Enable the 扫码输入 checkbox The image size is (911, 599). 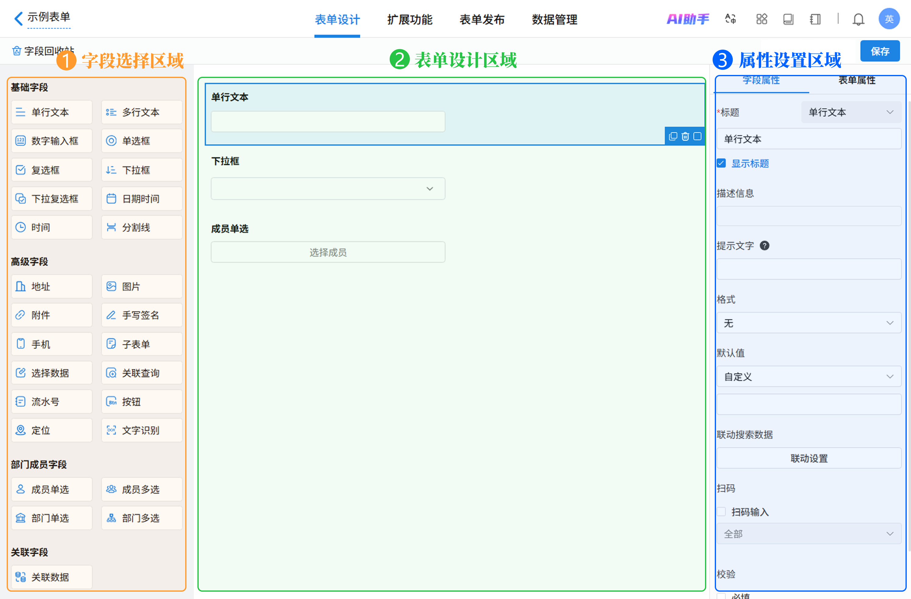click(721, 512)
